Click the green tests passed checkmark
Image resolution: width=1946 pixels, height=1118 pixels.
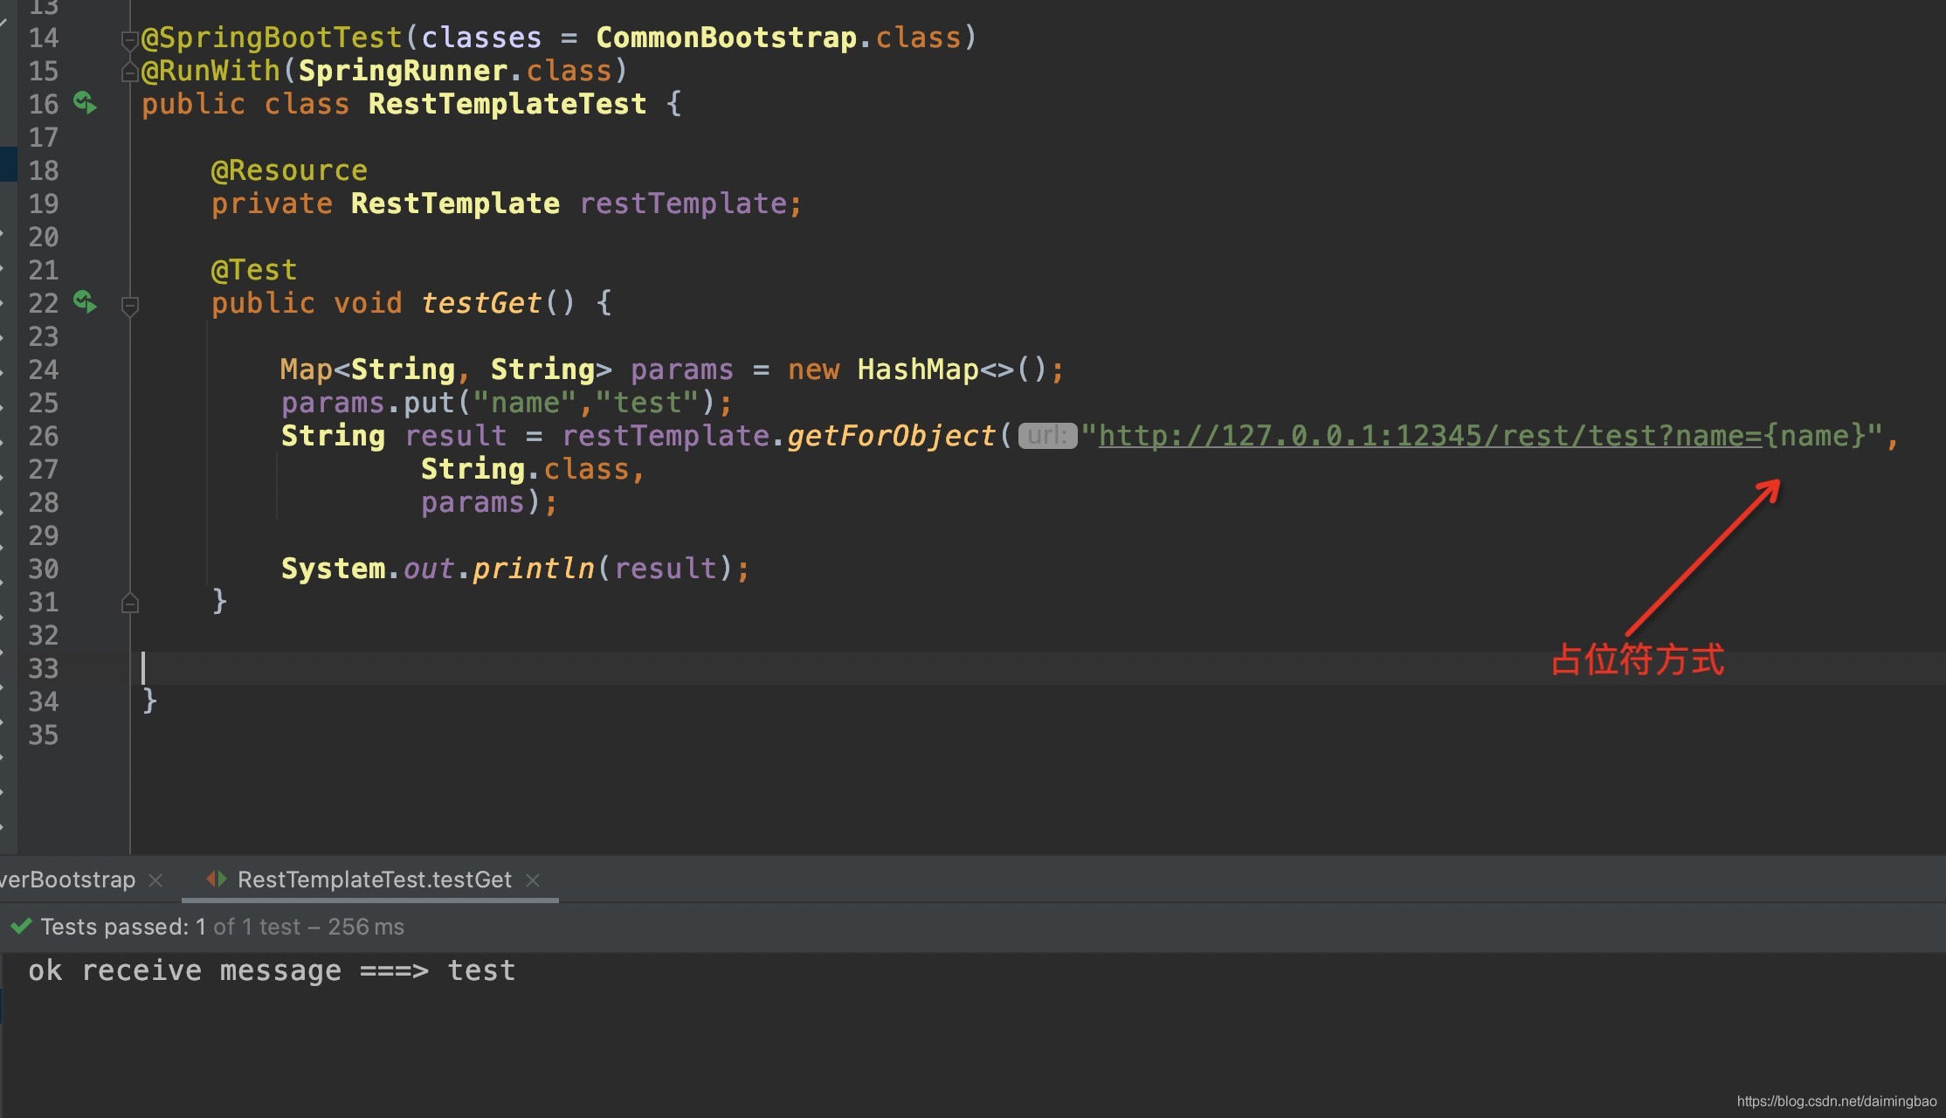(22, 926)
